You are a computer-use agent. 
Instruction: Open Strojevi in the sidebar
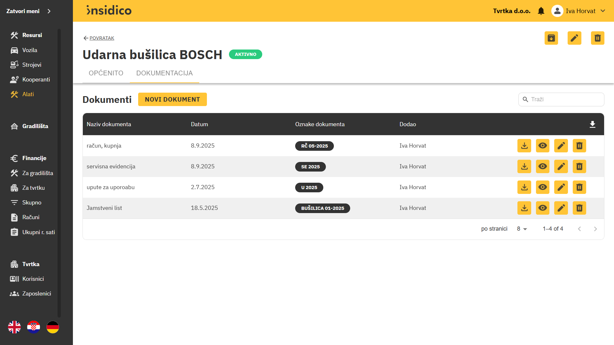coord(32,65)
